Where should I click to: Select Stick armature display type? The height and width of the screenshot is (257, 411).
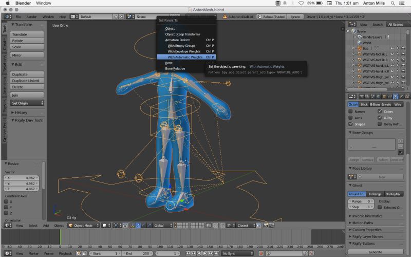pyautogui.click(x=364, y=104)
